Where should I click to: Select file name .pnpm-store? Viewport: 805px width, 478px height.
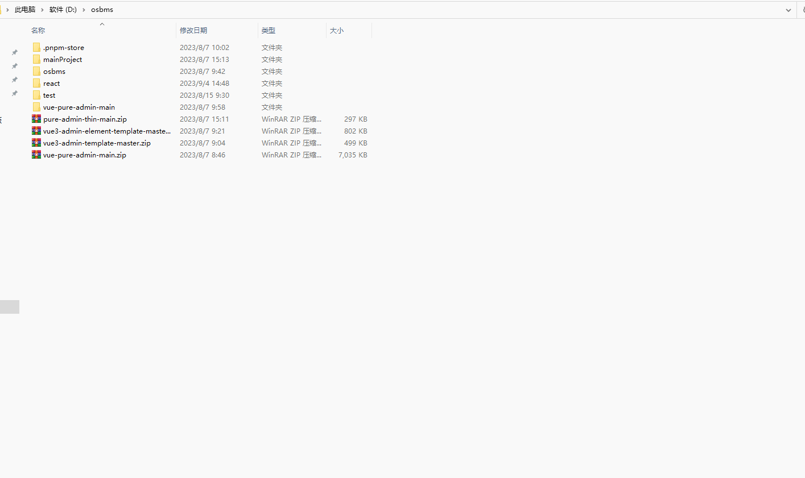click(64, 48)
